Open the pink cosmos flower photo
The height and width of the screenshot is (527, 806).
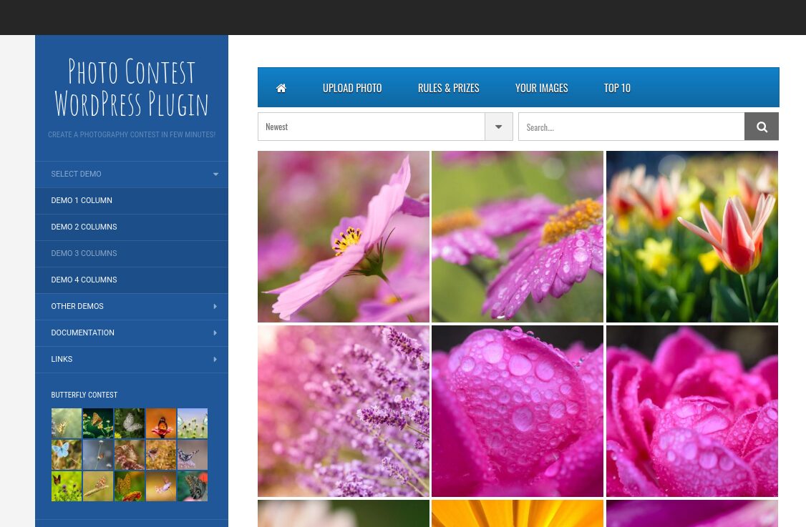(344, 237)
